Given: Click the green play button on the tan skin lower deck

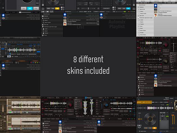Looking at the screenshot, I should point(10,129).
